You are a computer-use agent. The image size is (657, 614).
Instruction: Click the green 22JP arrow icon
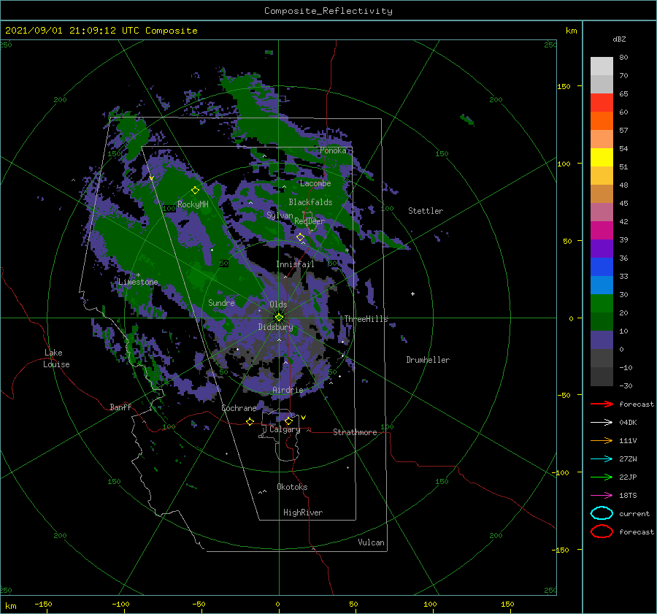602,477
